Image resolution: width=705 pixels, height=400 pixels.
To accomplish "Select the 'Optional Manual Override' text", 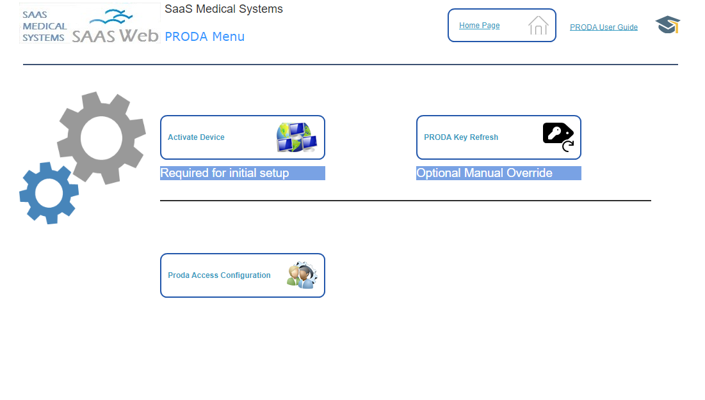I will tap(484, 173).
